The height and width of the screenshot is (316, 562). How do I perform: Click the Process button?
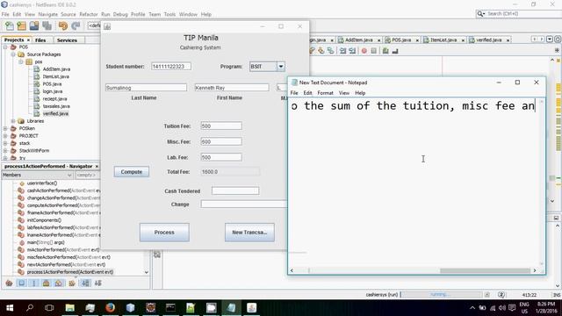pyautogui.click(x=164, y=233)
